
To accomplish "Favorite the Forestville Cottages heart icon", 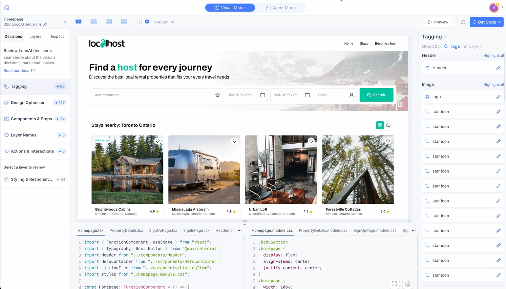I will click(x=388, y=141).
